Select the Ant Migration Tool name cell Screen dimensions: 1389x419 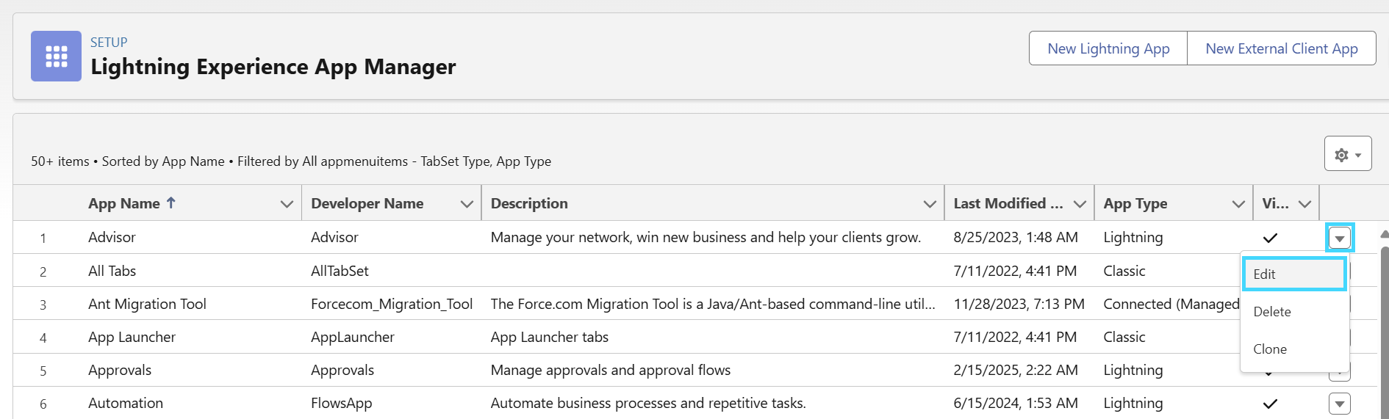(147, 304)
